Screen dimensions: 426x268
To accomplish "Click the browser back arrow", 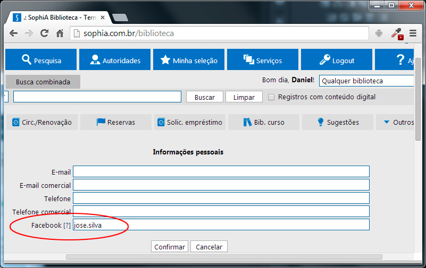I will [13, 33].
